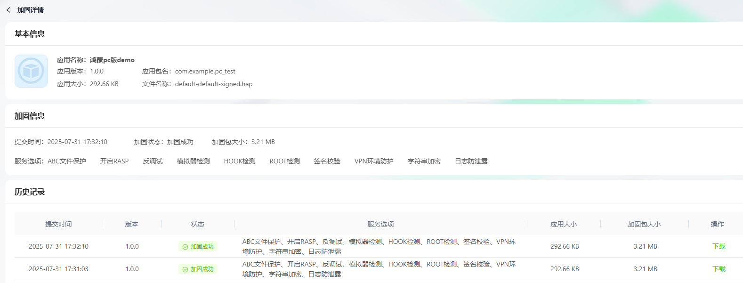Select the 开启RASP service option in 加固信息

[114, 161]
